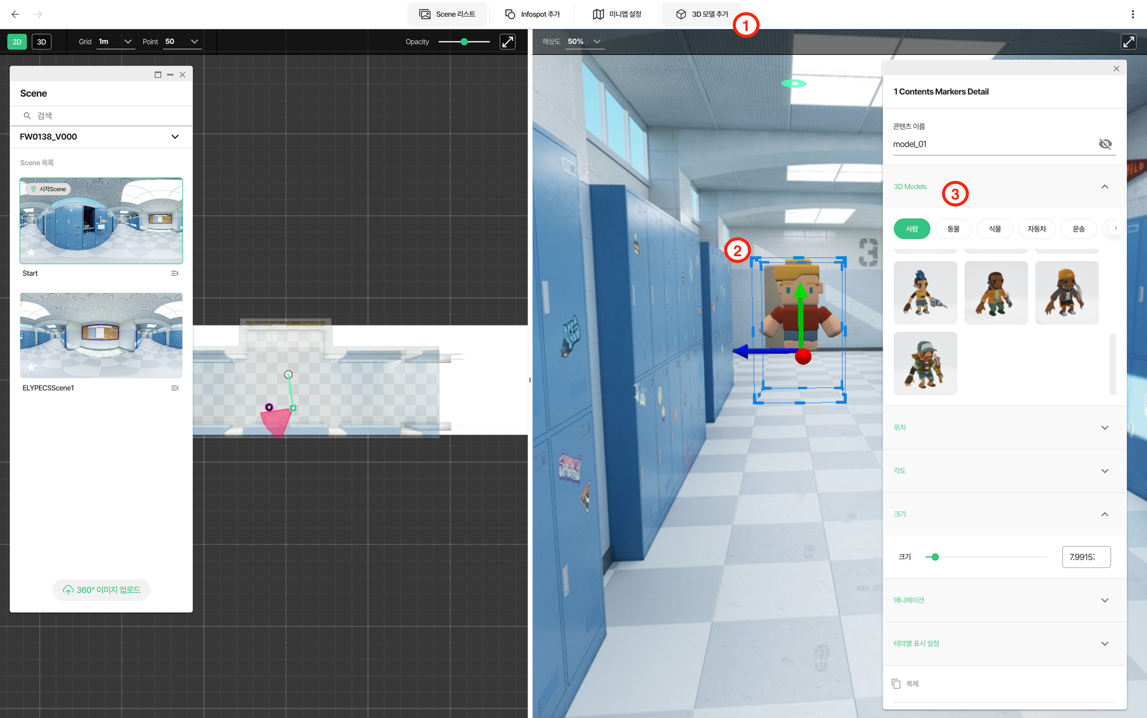
Task: Open the Scene 리스트 tab
Action: pos(447,14)
